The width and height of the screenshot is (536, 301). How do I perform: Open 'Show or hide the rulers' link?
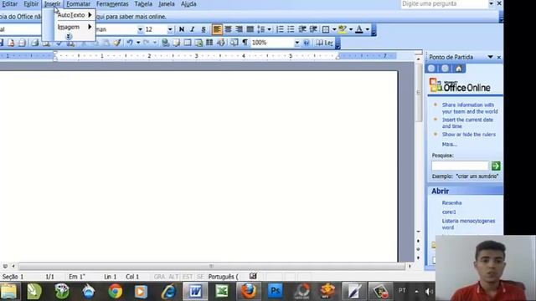469,135
